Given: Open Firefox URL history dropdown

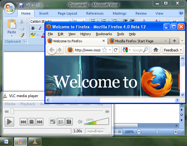Looking at the screenshot, I should coord(110,50).
